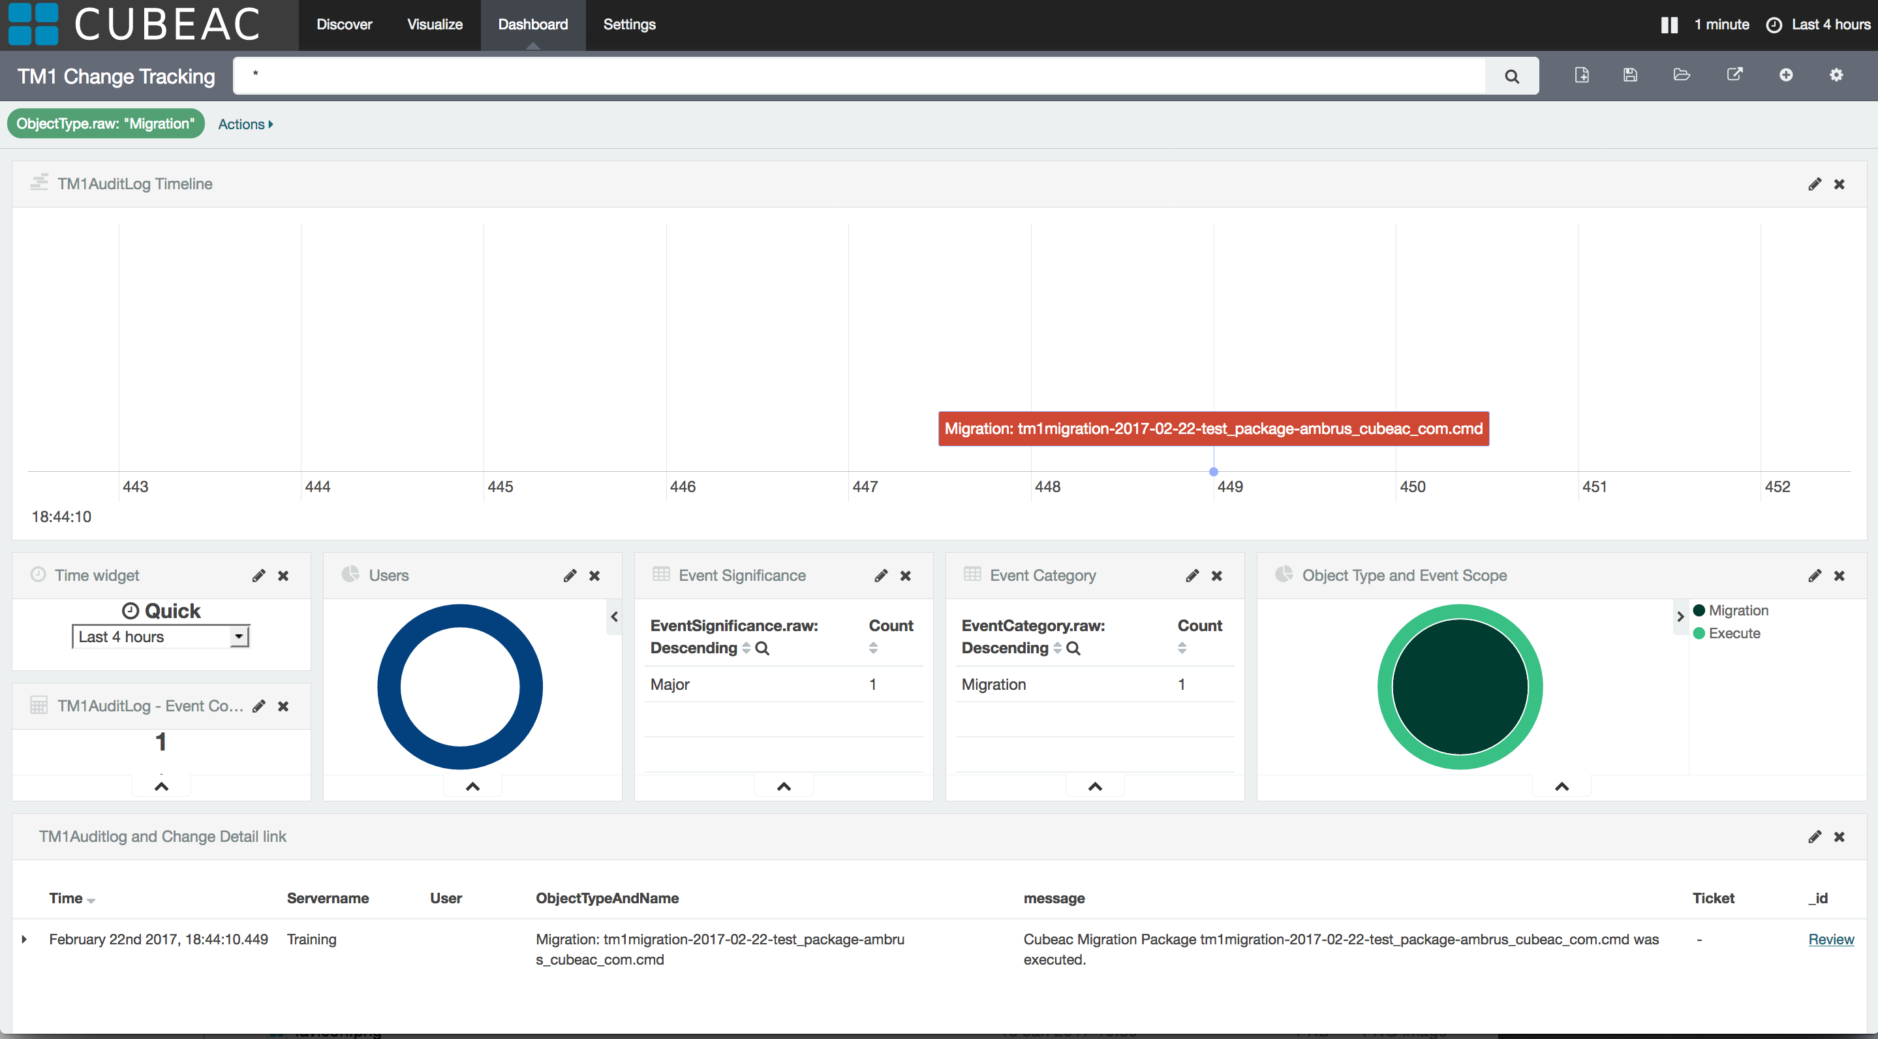
Task: Pause auto-refresh in top bar
Action: point(1669,25)
